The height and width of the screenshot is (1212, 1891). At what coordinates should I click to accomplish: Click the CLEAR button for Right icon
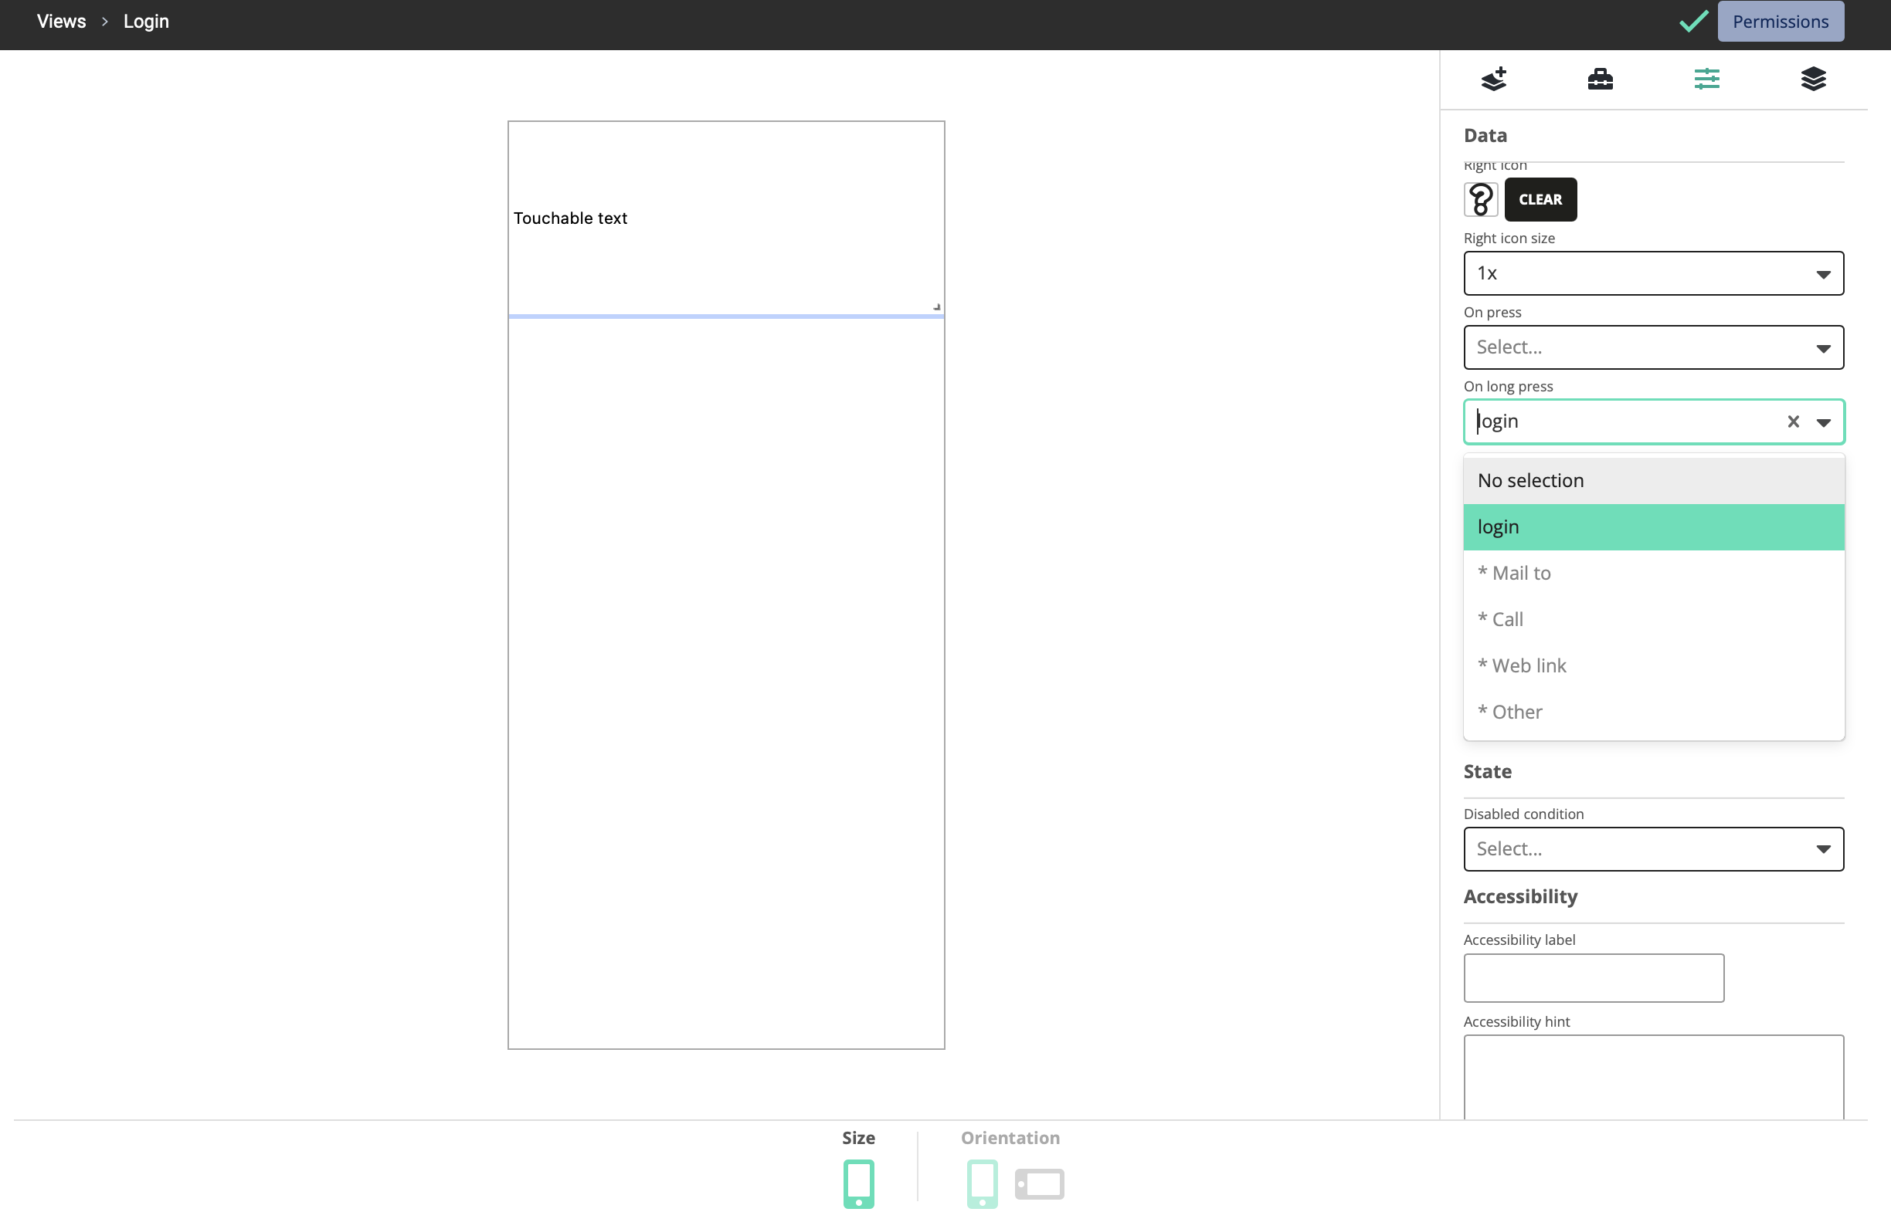1540,199
